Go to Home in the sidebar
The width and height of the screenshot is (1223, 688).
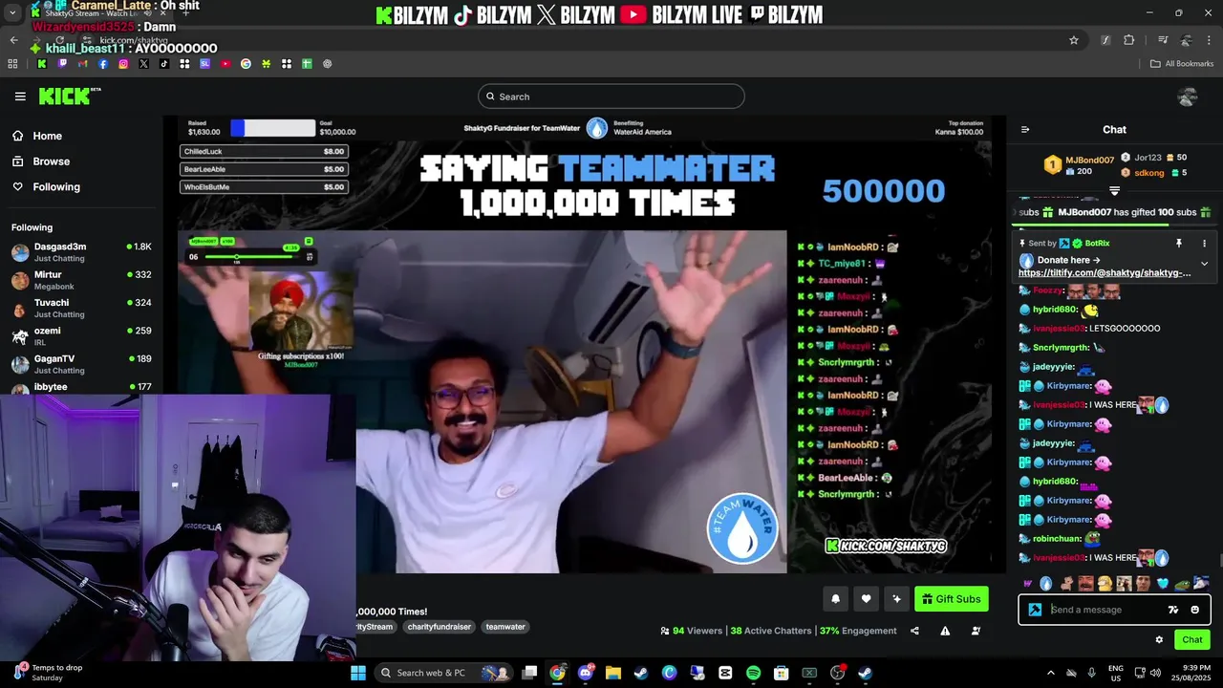[36, 136]
